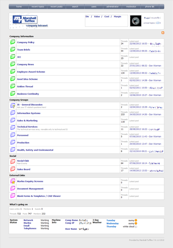Click the Employee Award Scheme folder icon
Screen dimensions: 173x248
[x=13, y=72]
